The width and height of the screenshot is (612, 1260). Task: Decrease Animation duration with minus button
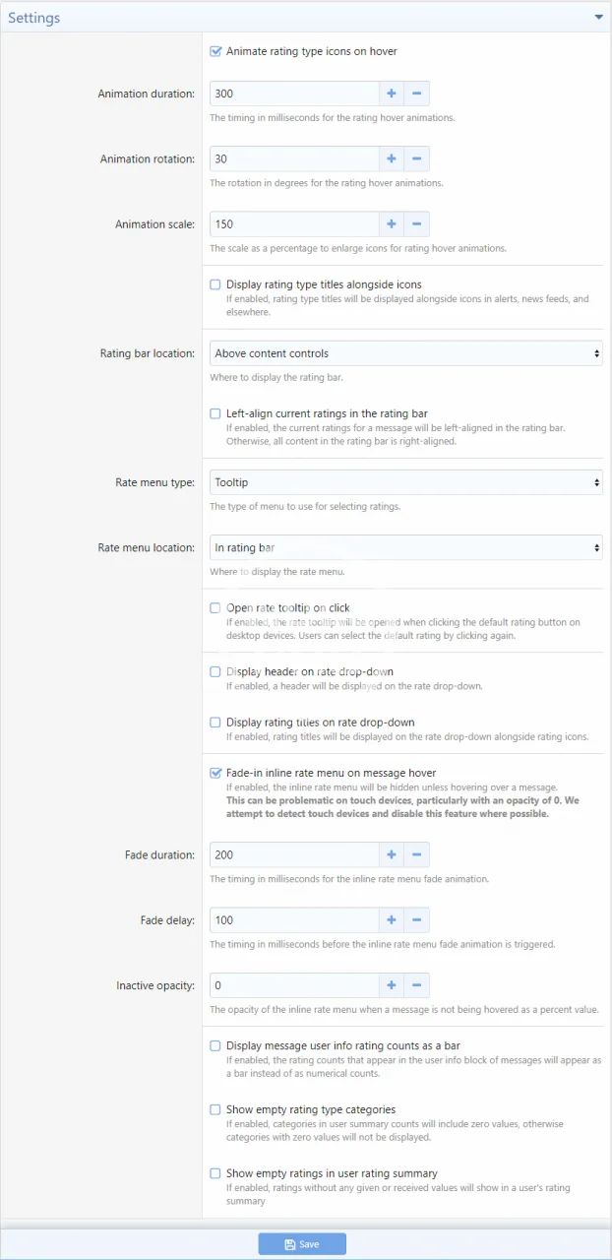pos(416,94)
